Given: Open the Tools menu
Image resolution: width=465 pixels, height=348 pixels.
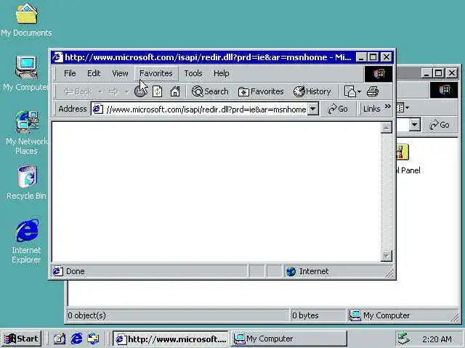Looking at the screenshot, I should [193, 73].
